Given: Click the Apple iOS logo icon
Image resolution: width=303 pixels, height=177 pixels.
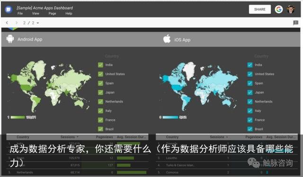Looking at the screenshot, I should tap(167, 39).
